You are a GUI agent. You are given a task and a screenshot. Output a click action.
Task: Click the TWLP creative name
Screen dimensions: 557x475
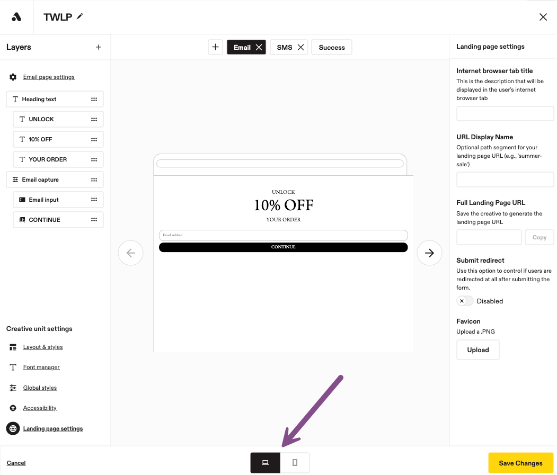click(x=58, y=17)
